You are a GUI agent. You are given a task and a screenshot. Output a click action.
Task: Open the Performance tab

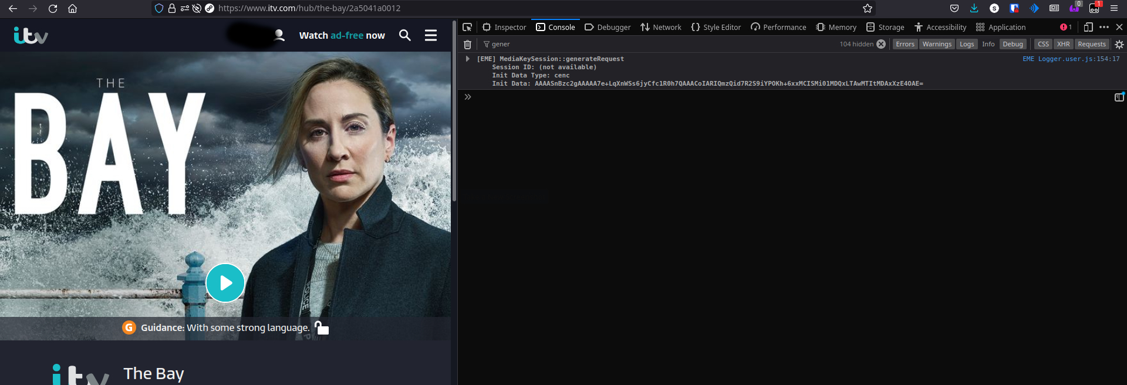tap(778, 27)
